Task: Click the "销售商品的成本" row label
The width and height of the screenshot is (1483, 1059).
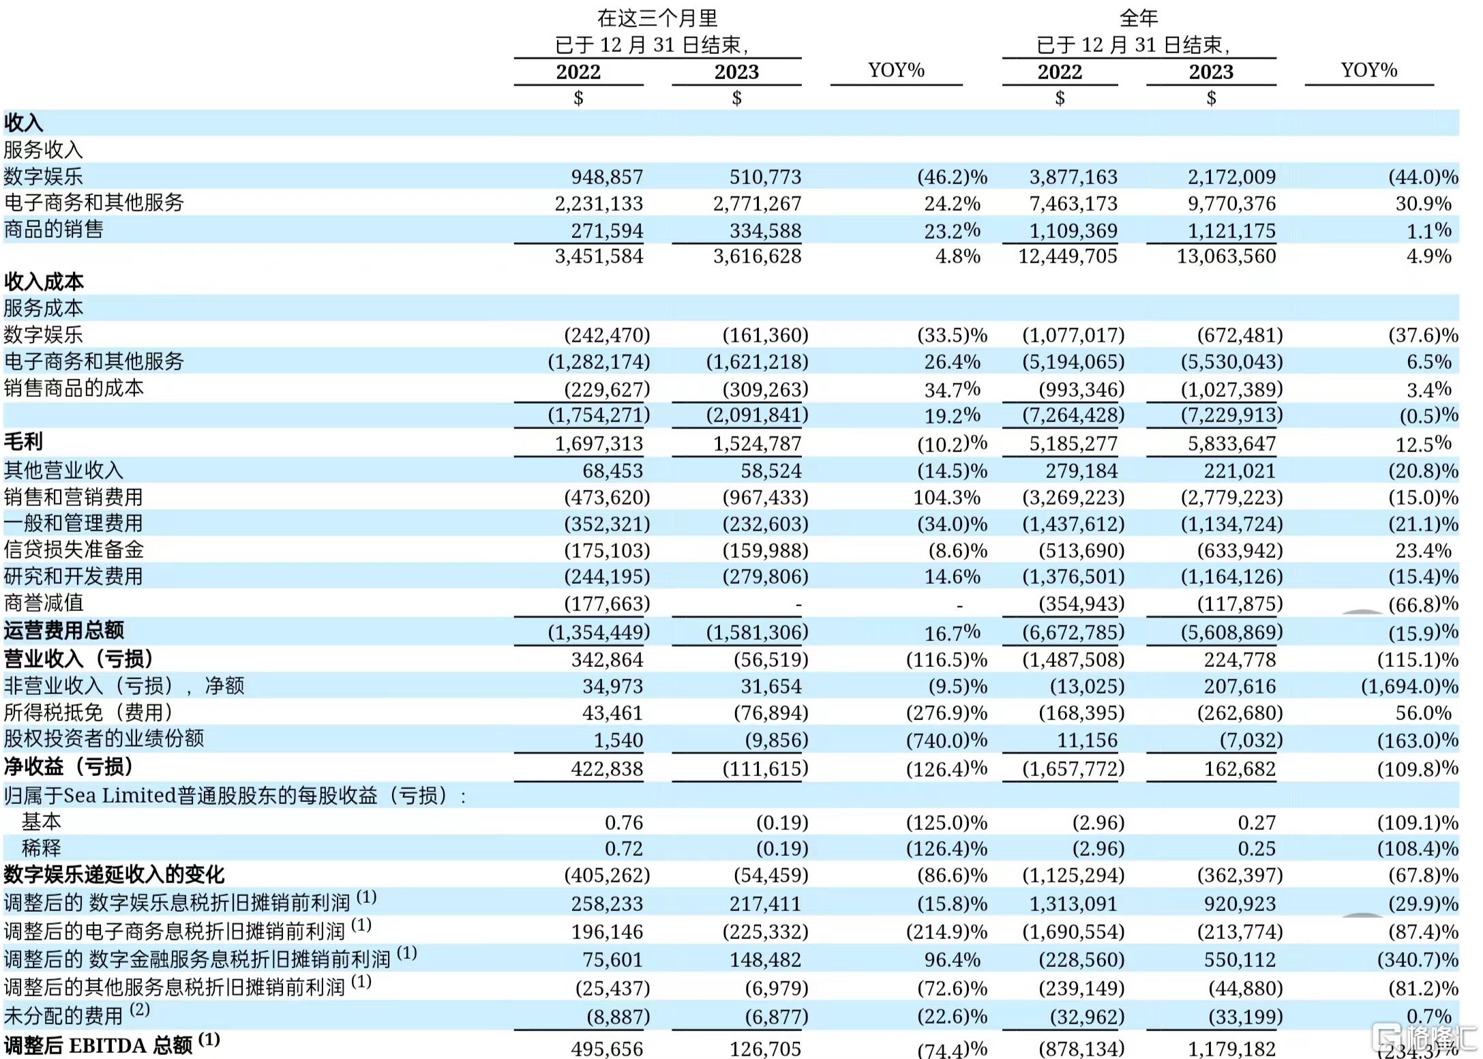Action: point(74,388)
